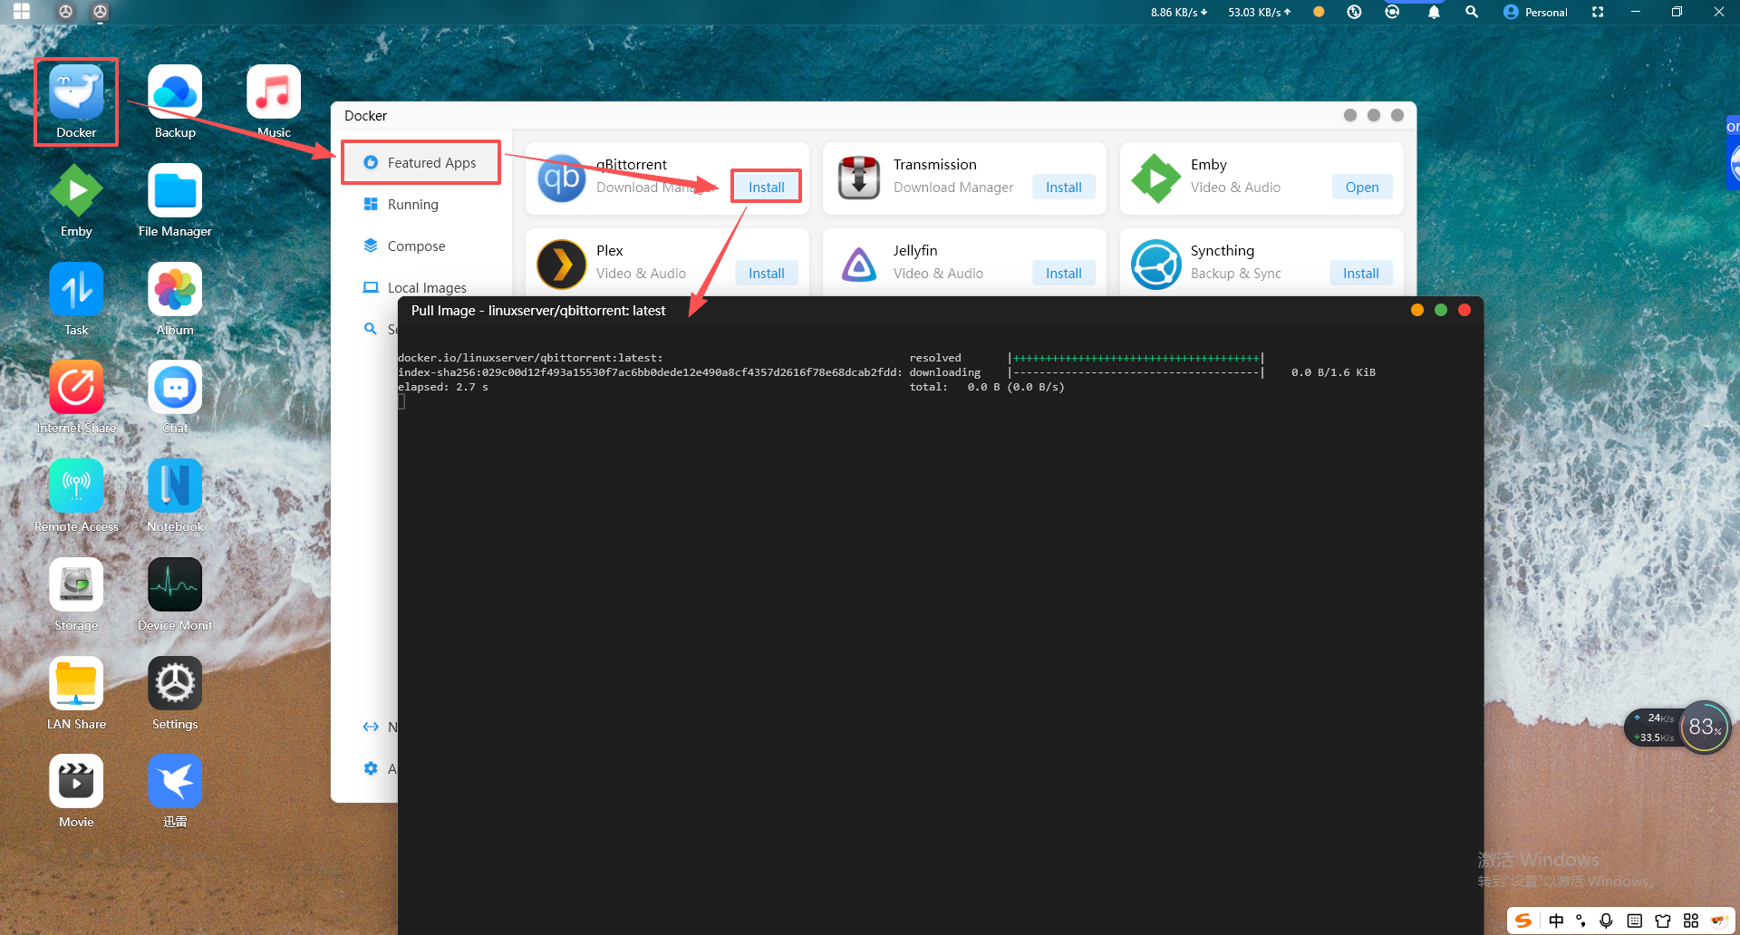1740x935 pixels.
Task: Click the Emby logo in Featured Apps
Action: [1156, 178]
